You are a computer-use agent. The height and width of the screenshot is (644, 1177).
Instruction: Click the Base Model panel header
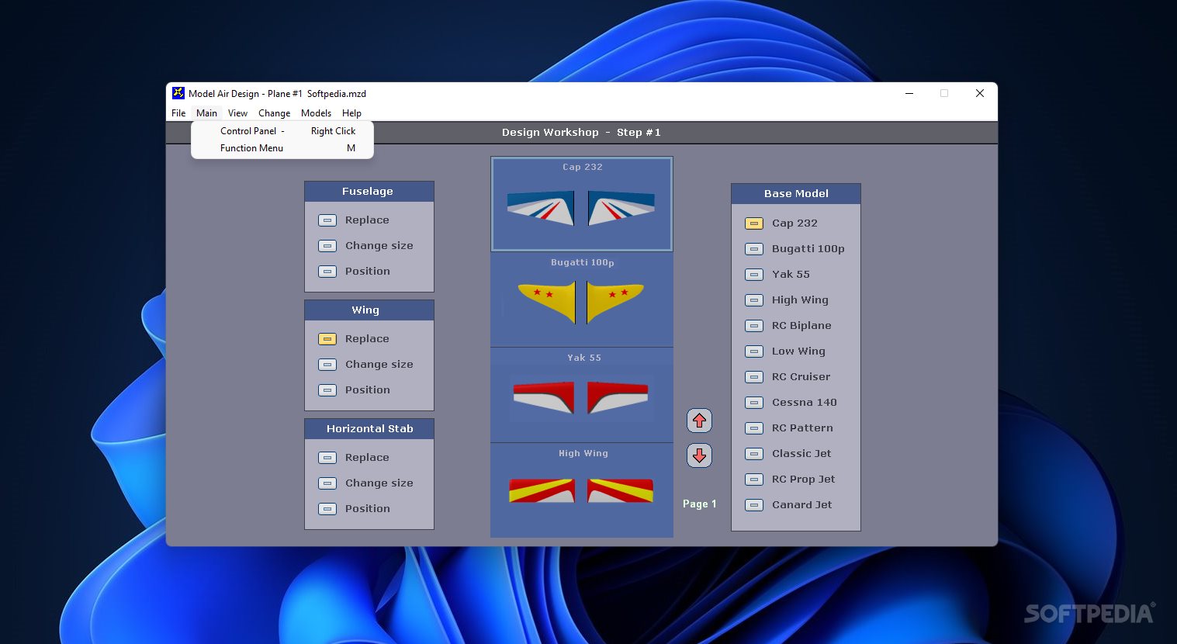click(x=796, y=194)
